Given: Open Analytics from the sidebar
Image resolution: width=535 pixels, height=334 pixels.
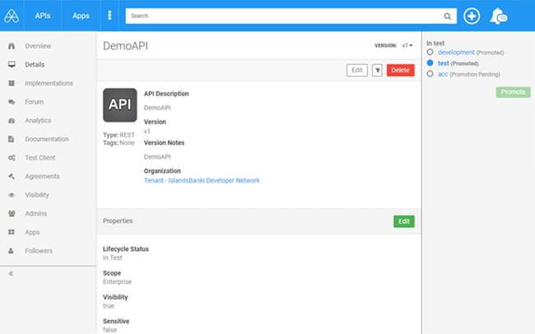Looking at the screenshot, I should [38, 121].
